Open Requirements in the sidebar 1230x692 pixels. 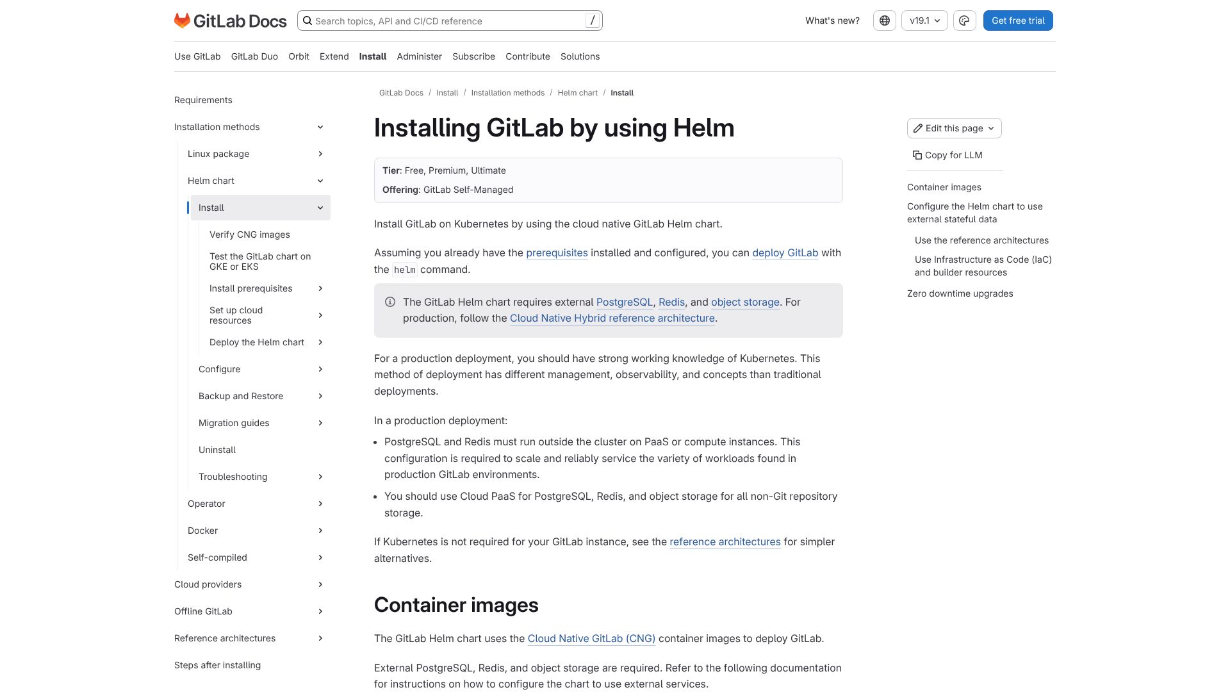203,100
